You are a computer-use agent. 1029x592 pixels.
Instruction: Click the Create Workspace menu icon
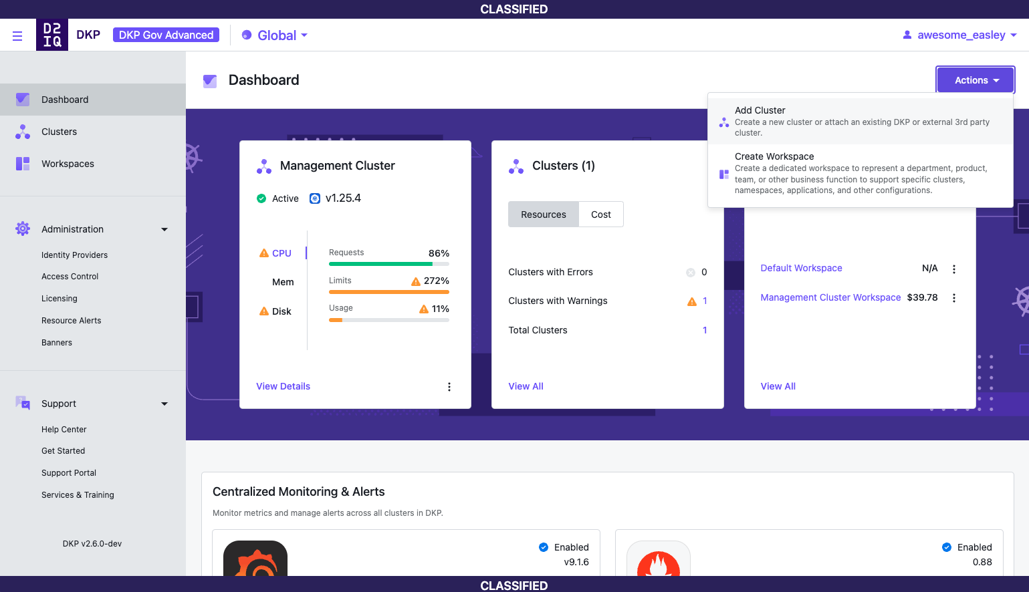(724, 174)
